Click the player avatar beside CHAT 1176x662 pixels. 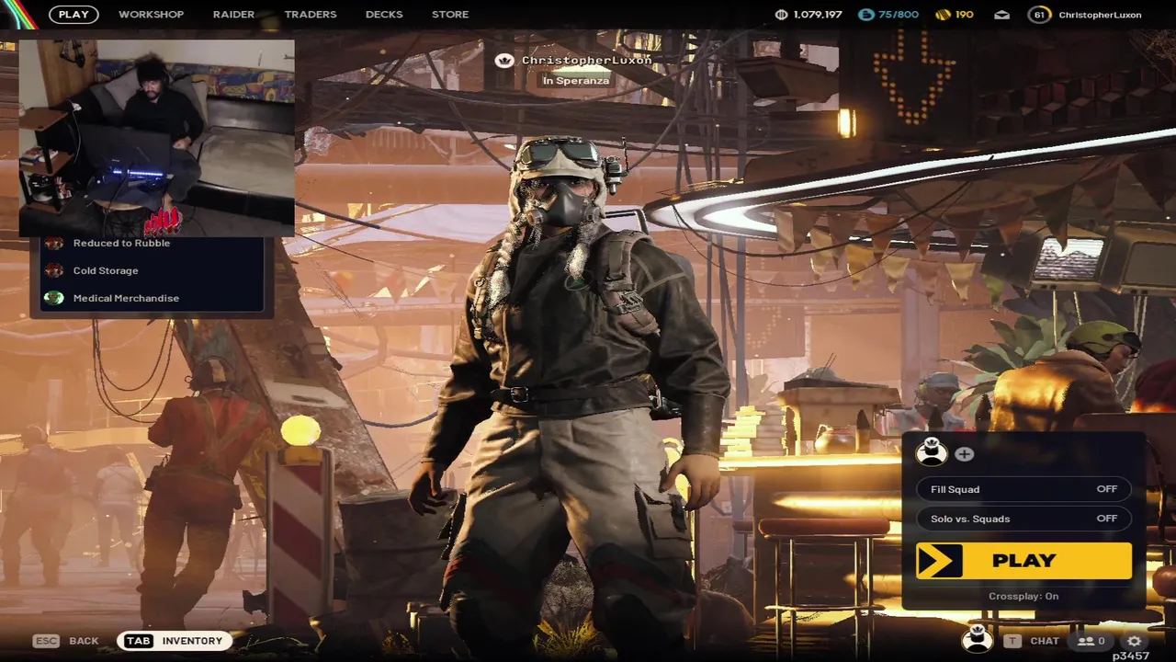(x=977, y=639)
